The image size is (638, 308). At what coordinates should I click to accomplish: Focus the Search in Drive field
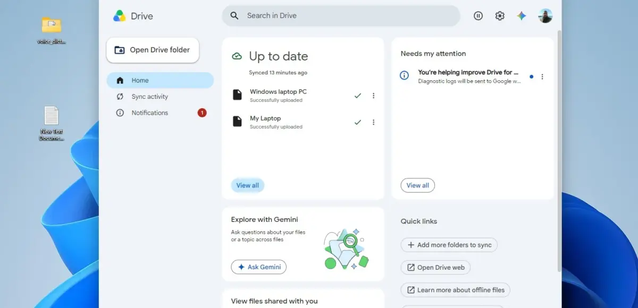tap(341, 16)
